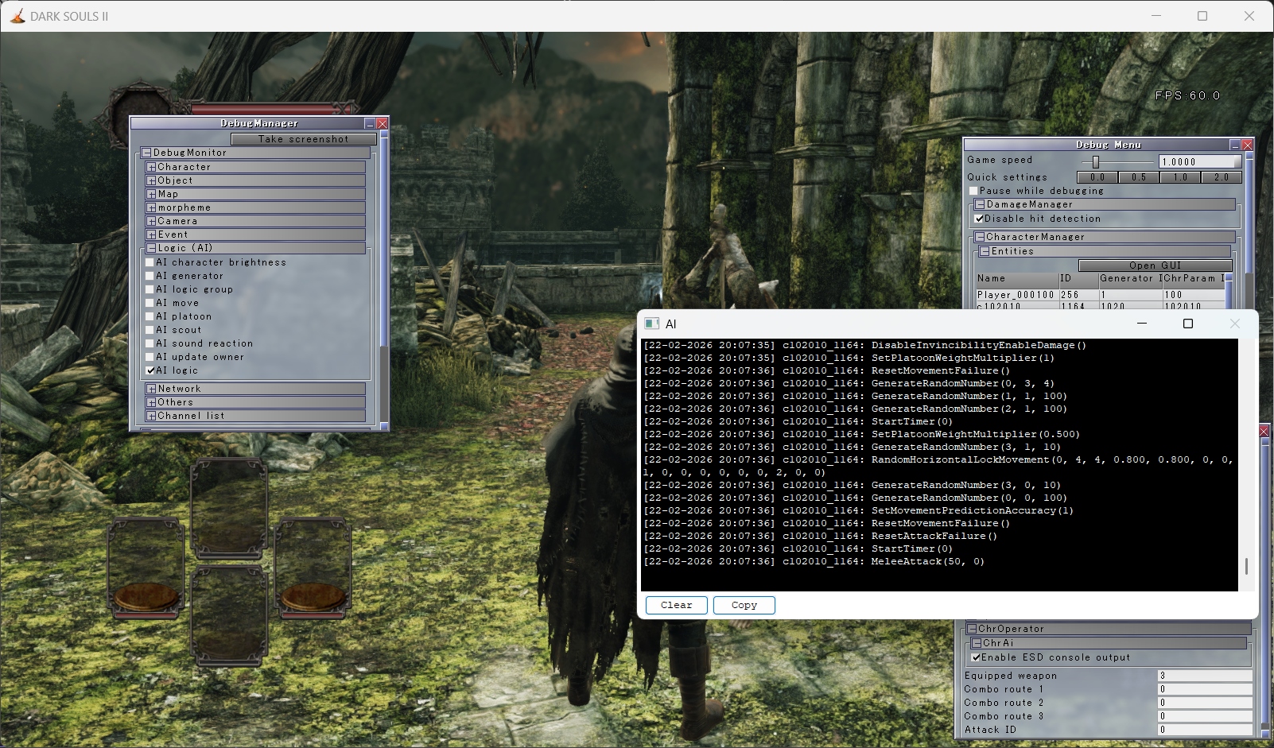Select the Channel list tree item

pos(191,416)
